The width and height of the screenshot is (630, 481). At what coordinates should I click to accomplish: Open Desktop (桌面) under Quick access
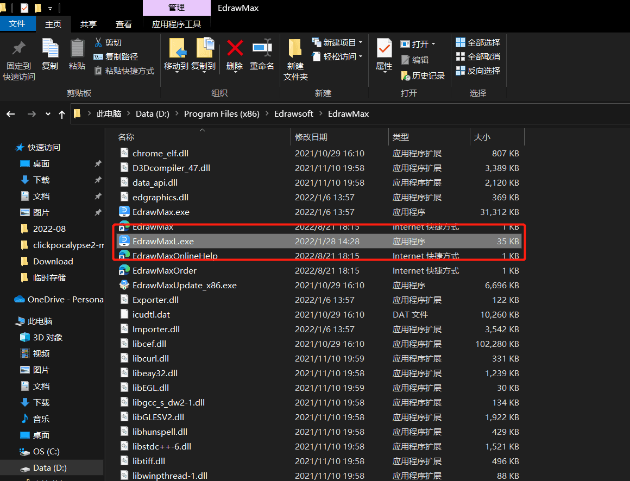[x=41, y=163]
